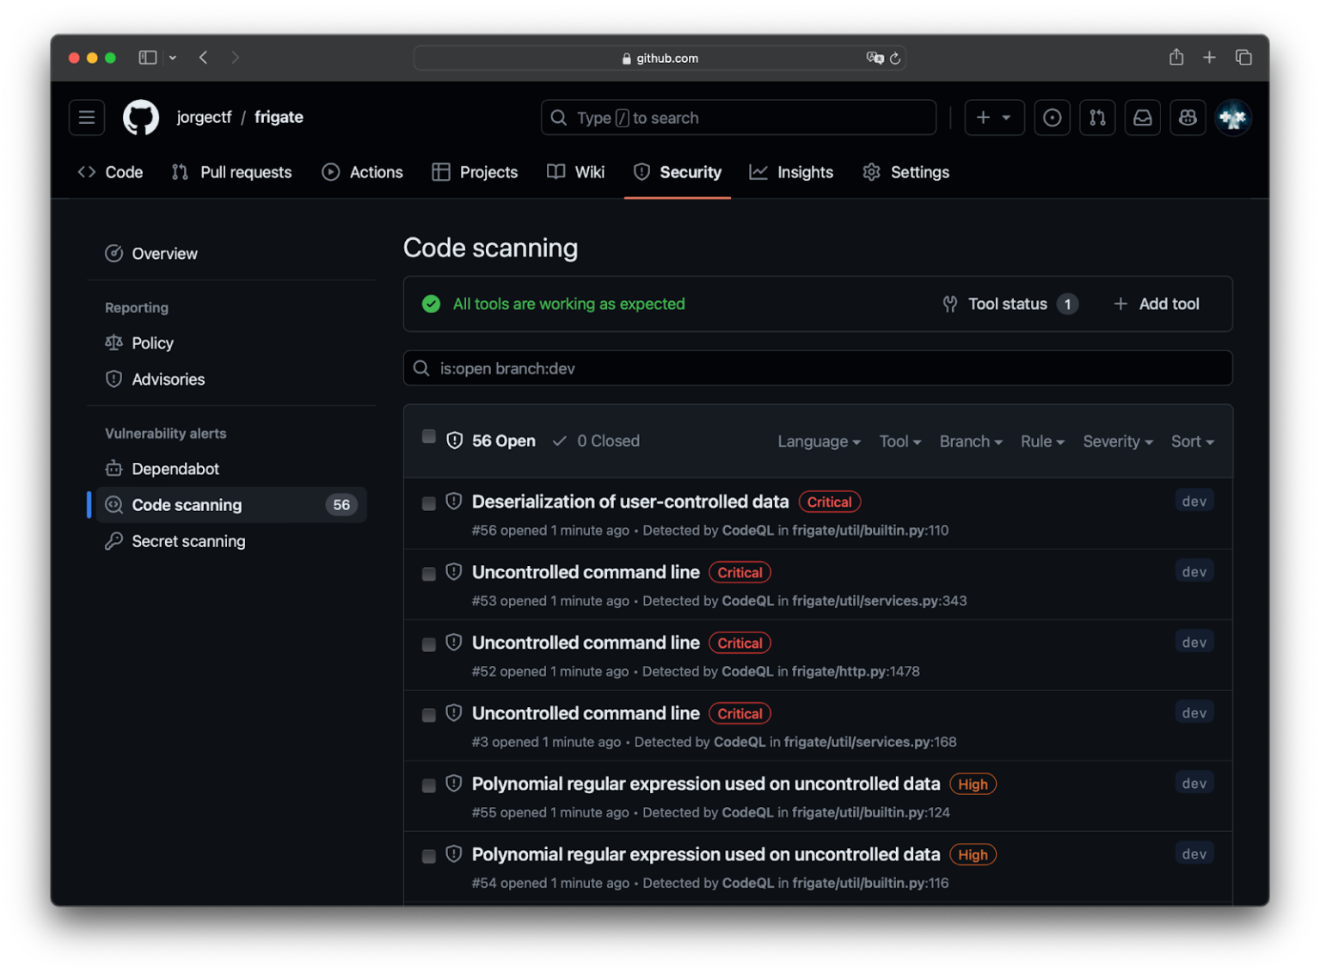This screenshot has height=973, width=1320.
Task: Open the Copilot icon in header
Action: click(x=1188, y=118)
